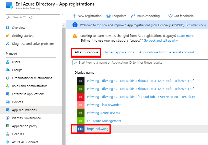208x145 pixels.
Task: Click the Endpoints globe icon
Action: pos(108,16)
